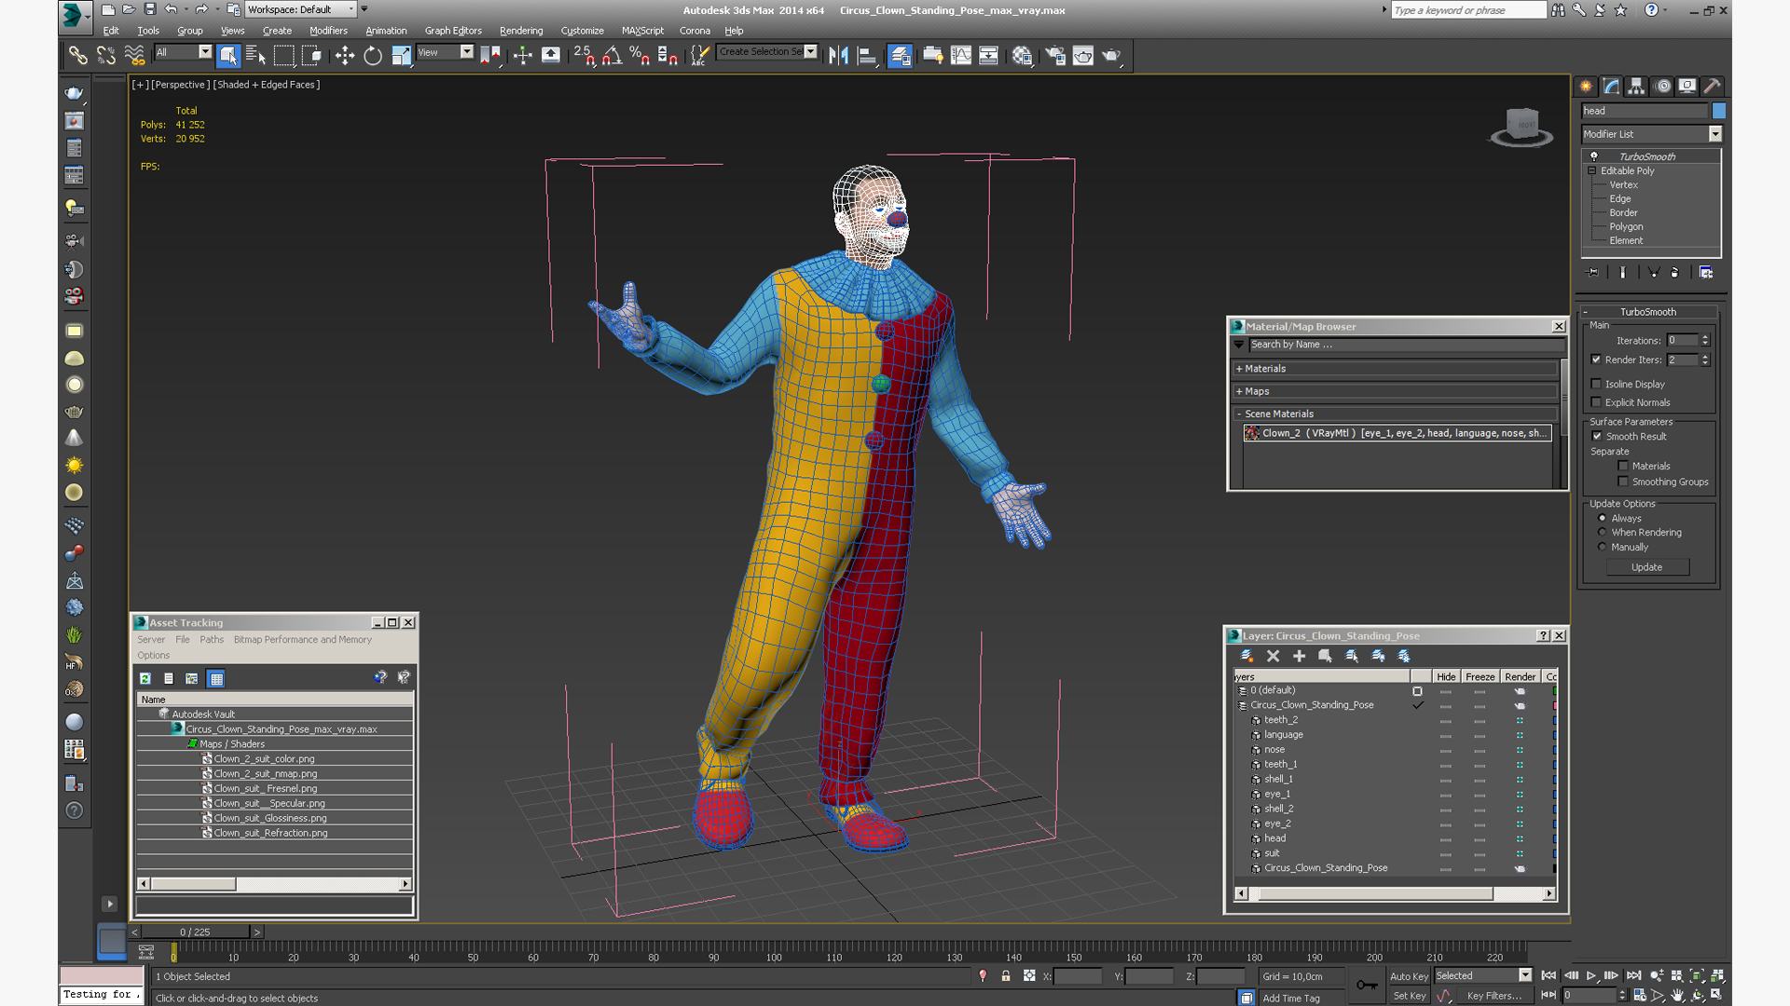Switch to the Hierarchy command panel tab

(x=1636, y=86)
